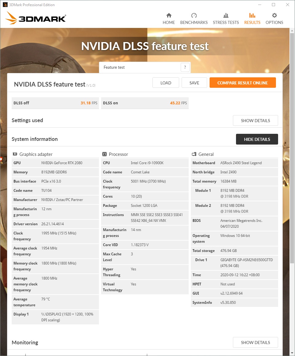Click the vertical scrollbar on the right
This screenshot has height=356, width=295.
[292, 147]
